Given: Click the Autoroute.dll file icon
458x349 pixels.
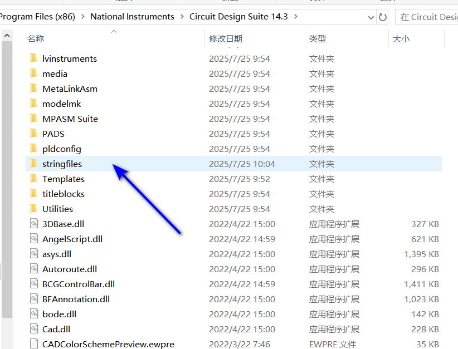Looking at the screenshot, I should [x=34, y=269].
